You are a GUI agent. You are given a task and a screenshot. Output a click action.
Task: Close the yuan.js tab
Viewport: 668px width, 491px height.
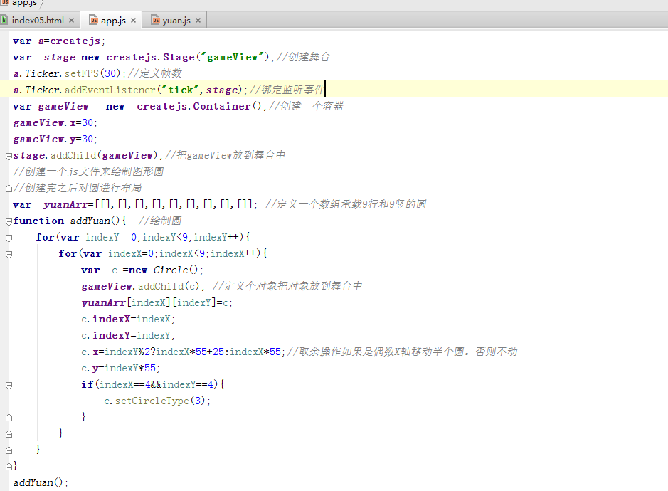(x=198, y=21)
